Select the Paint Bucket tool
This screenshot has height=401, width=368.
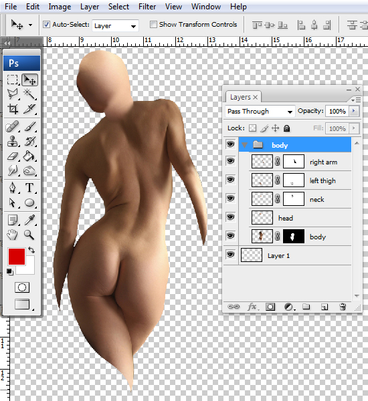pos(29,156)
